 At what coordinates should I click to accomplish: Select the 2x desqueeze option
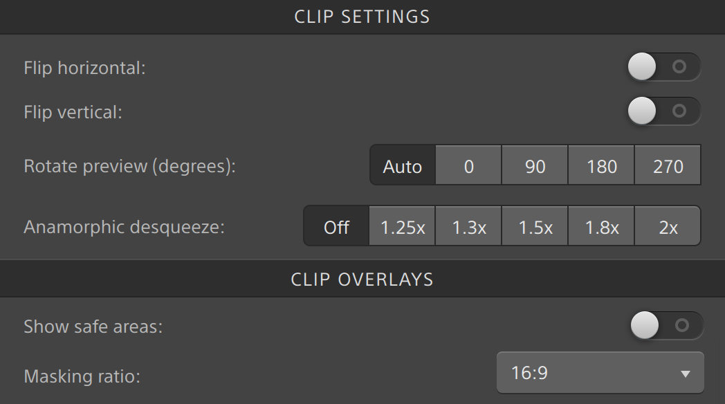[668, 226]
